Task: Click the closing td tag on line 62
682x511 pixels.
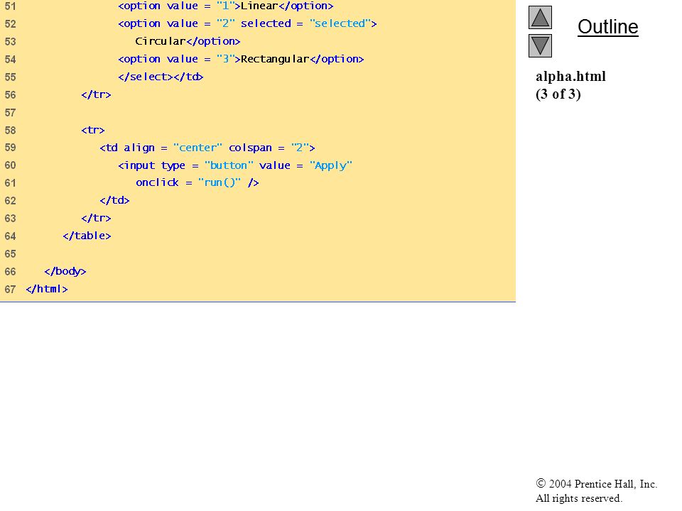Action: click(114, 200)
